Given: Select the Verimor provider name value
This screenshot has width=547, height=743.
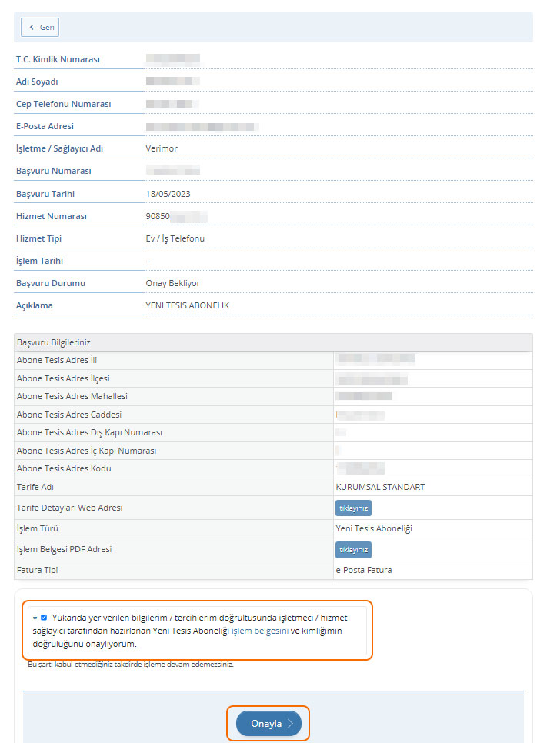Looking at the screenshot, I should [x=162, y=148].
